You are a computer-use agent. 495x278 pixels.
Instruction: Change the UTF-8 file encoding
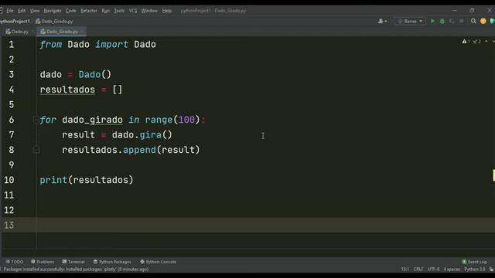(x=433, y=270)
